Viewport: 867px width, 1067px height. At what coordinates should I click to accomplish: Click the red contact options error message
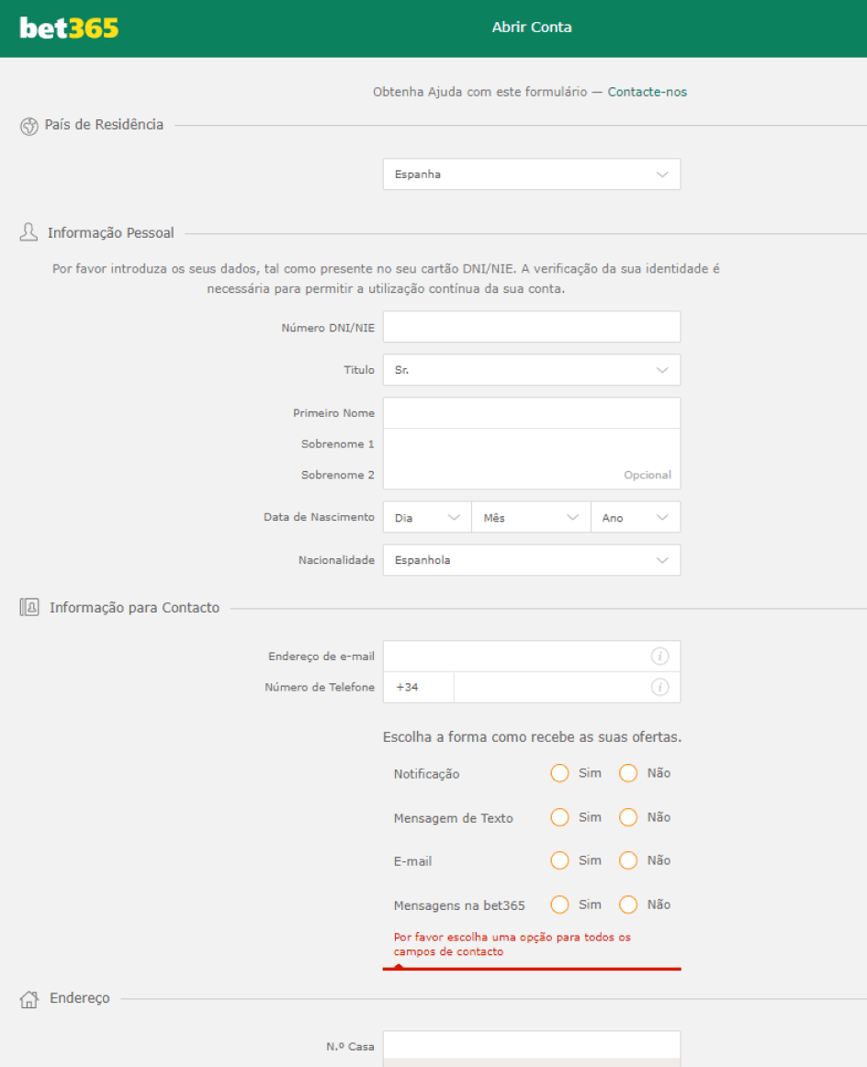coord(512,945)
